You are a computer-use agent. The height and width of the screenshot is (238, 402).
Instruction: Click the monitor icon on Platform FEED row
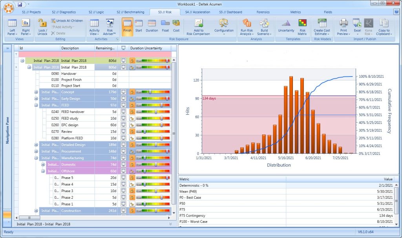tap(123, 138)
